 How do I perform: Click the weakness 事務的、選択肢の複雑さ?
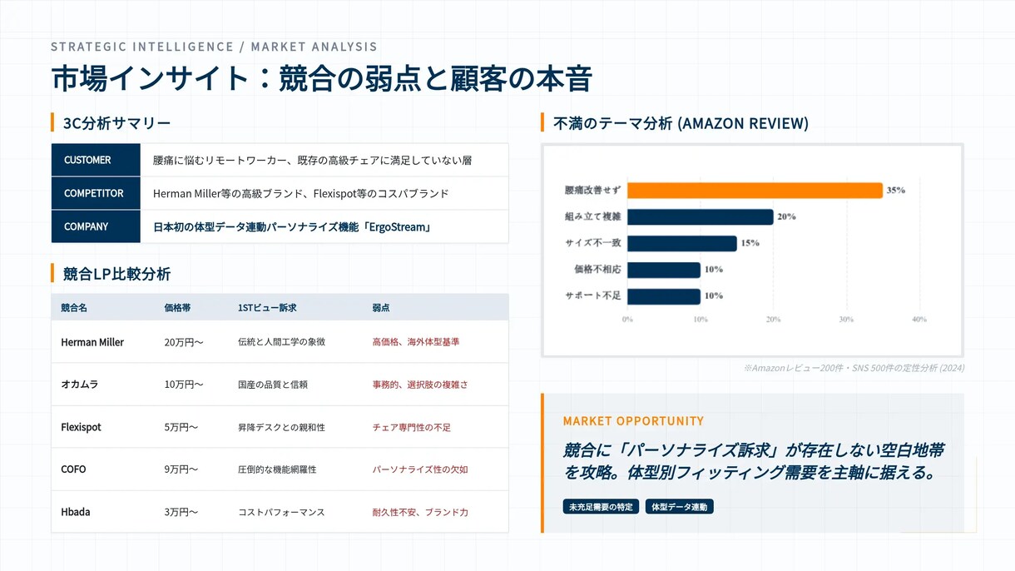(420, 385)
